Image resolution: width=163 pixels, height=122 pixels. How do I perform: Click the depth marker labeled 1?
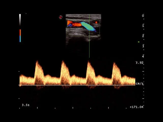coord(143,26)
